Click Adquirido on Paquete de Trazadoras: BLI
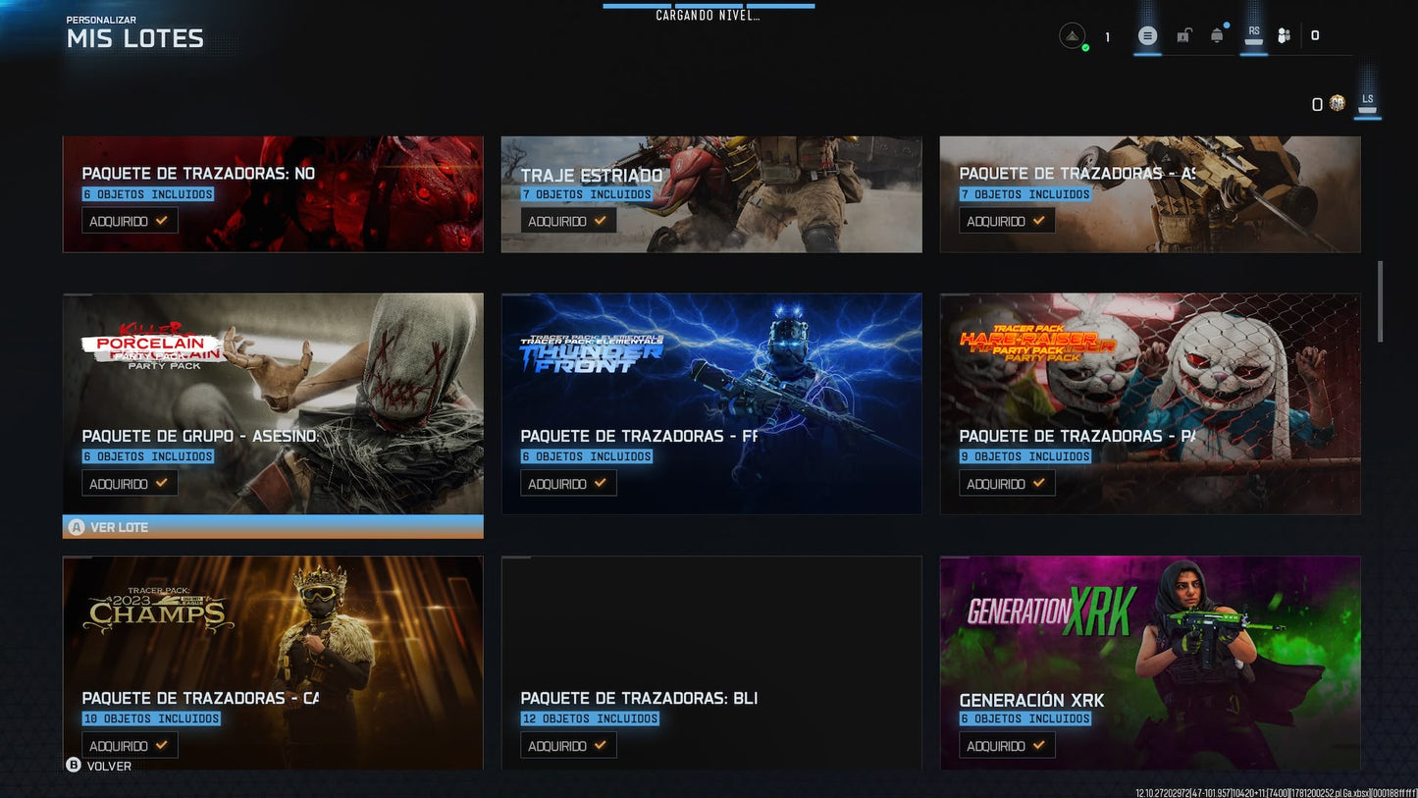This screenshot has height=798, width=1418. tap(568, 745)
